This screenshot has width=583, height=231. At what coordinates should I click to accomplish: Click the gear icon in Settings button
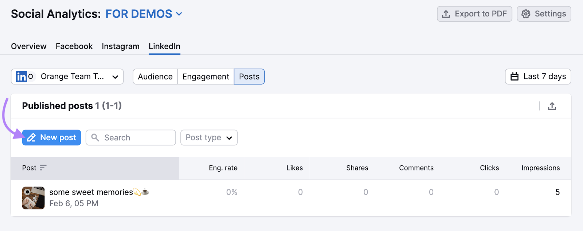point(525,14)
